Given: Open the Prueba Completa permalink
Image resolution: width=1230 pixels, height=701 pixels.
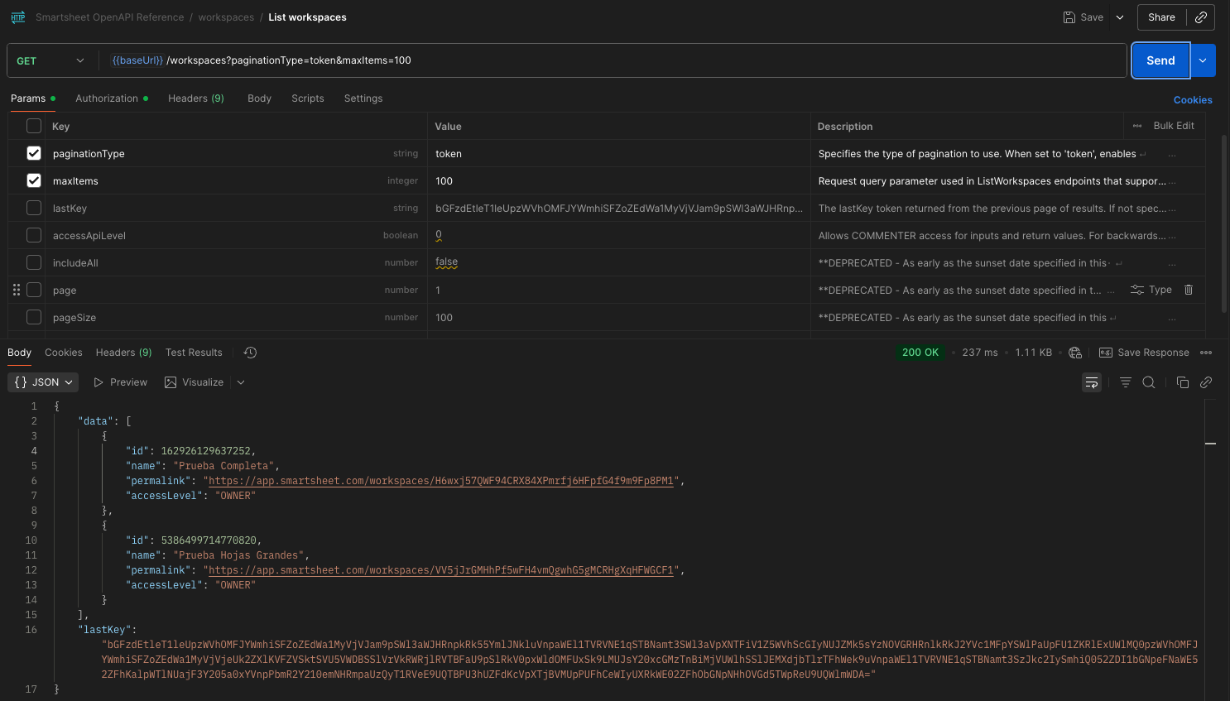Looking at the screenshot, I should 441,481.
